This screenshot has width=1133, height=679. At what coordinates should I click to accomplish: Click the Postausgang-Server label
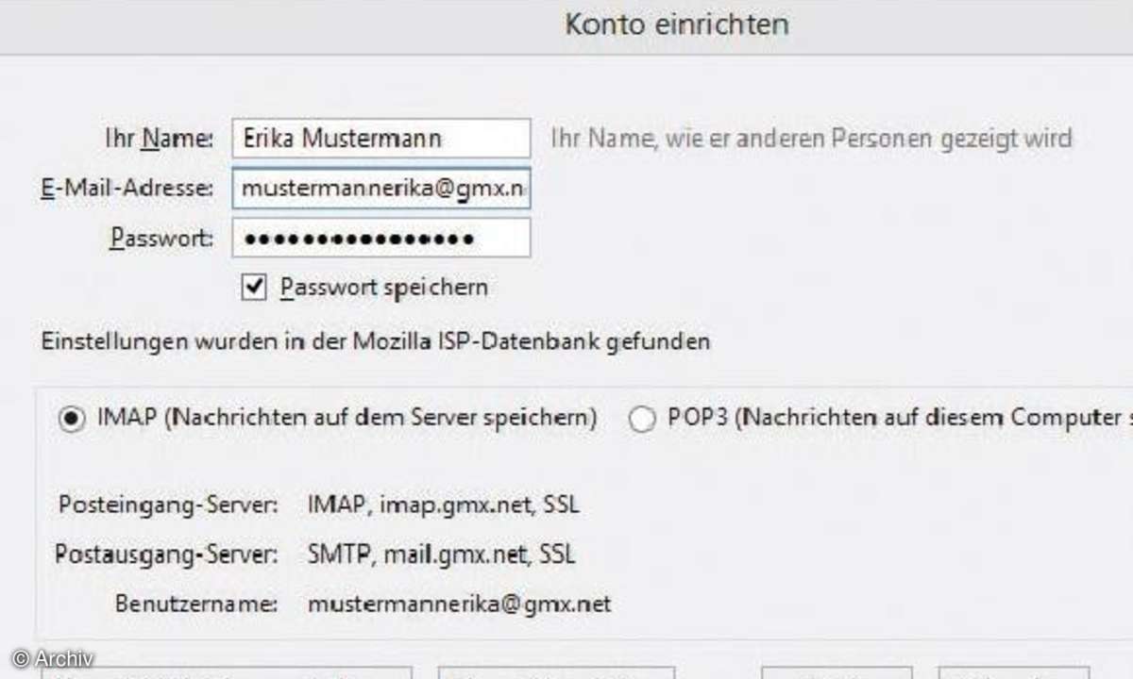coord(166,554)
